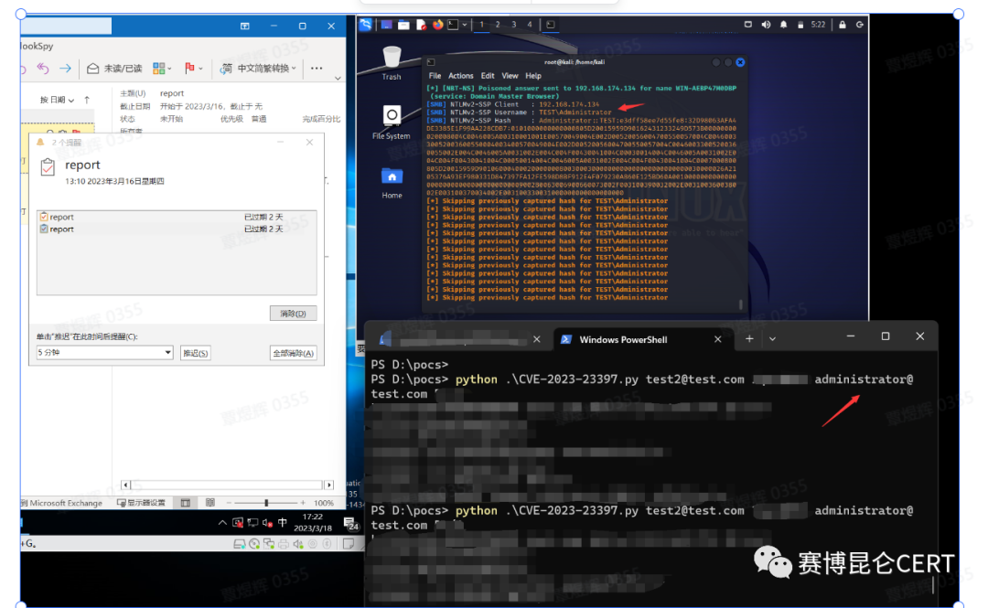Click the muted speaker tray icon

click(267, 522)
